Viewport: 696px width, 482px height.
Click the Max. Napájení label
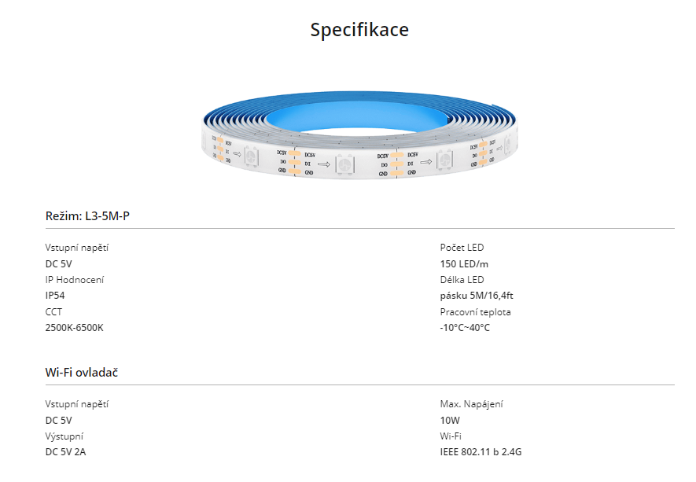[x=471, y=404]
